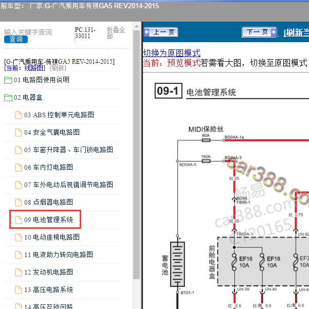Click the 150A MIDI fuse symbol
Viewport: 309px width, 309px height.
(x=206, y=161)
